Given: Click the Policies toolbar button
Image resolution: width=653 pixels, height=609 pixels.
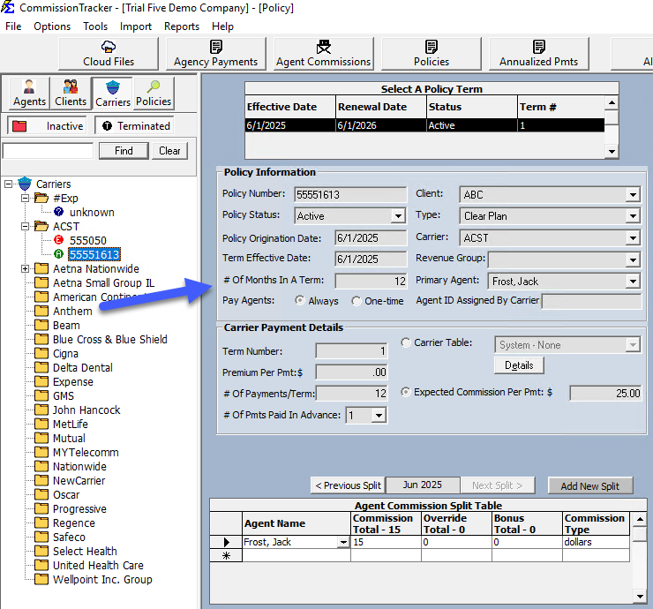Looking at the screenshot, I should point(432,54).
